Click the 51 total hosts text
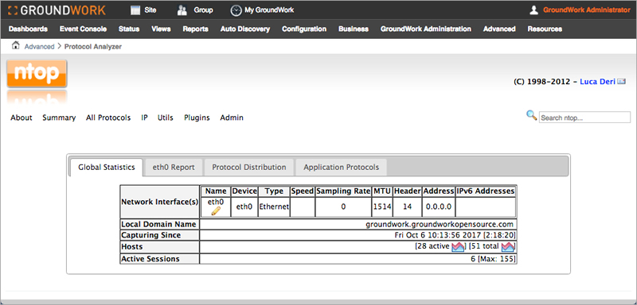The height and width of the screenshot is (305, 637). 484,246
